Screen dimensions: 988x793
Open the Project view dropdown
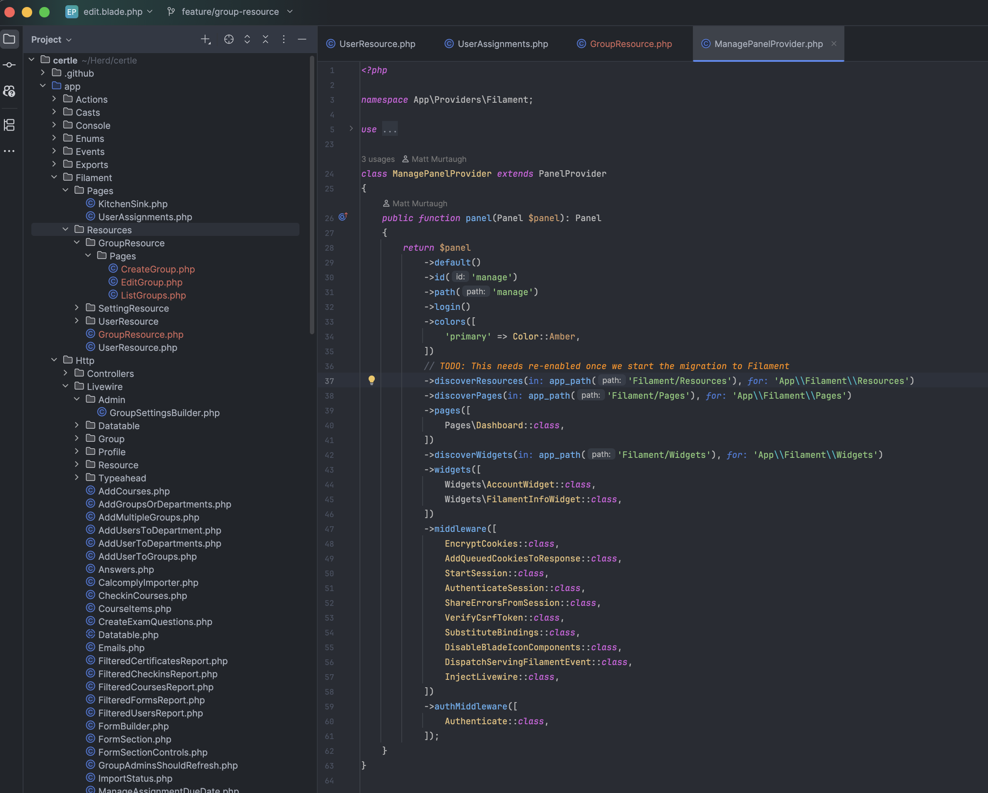pos(51,40)
